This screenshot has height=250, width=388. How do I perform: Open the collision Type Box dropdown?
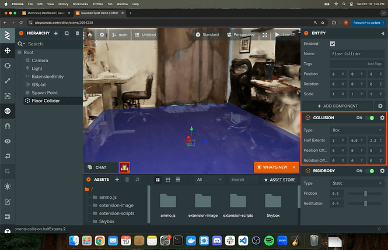356,130
